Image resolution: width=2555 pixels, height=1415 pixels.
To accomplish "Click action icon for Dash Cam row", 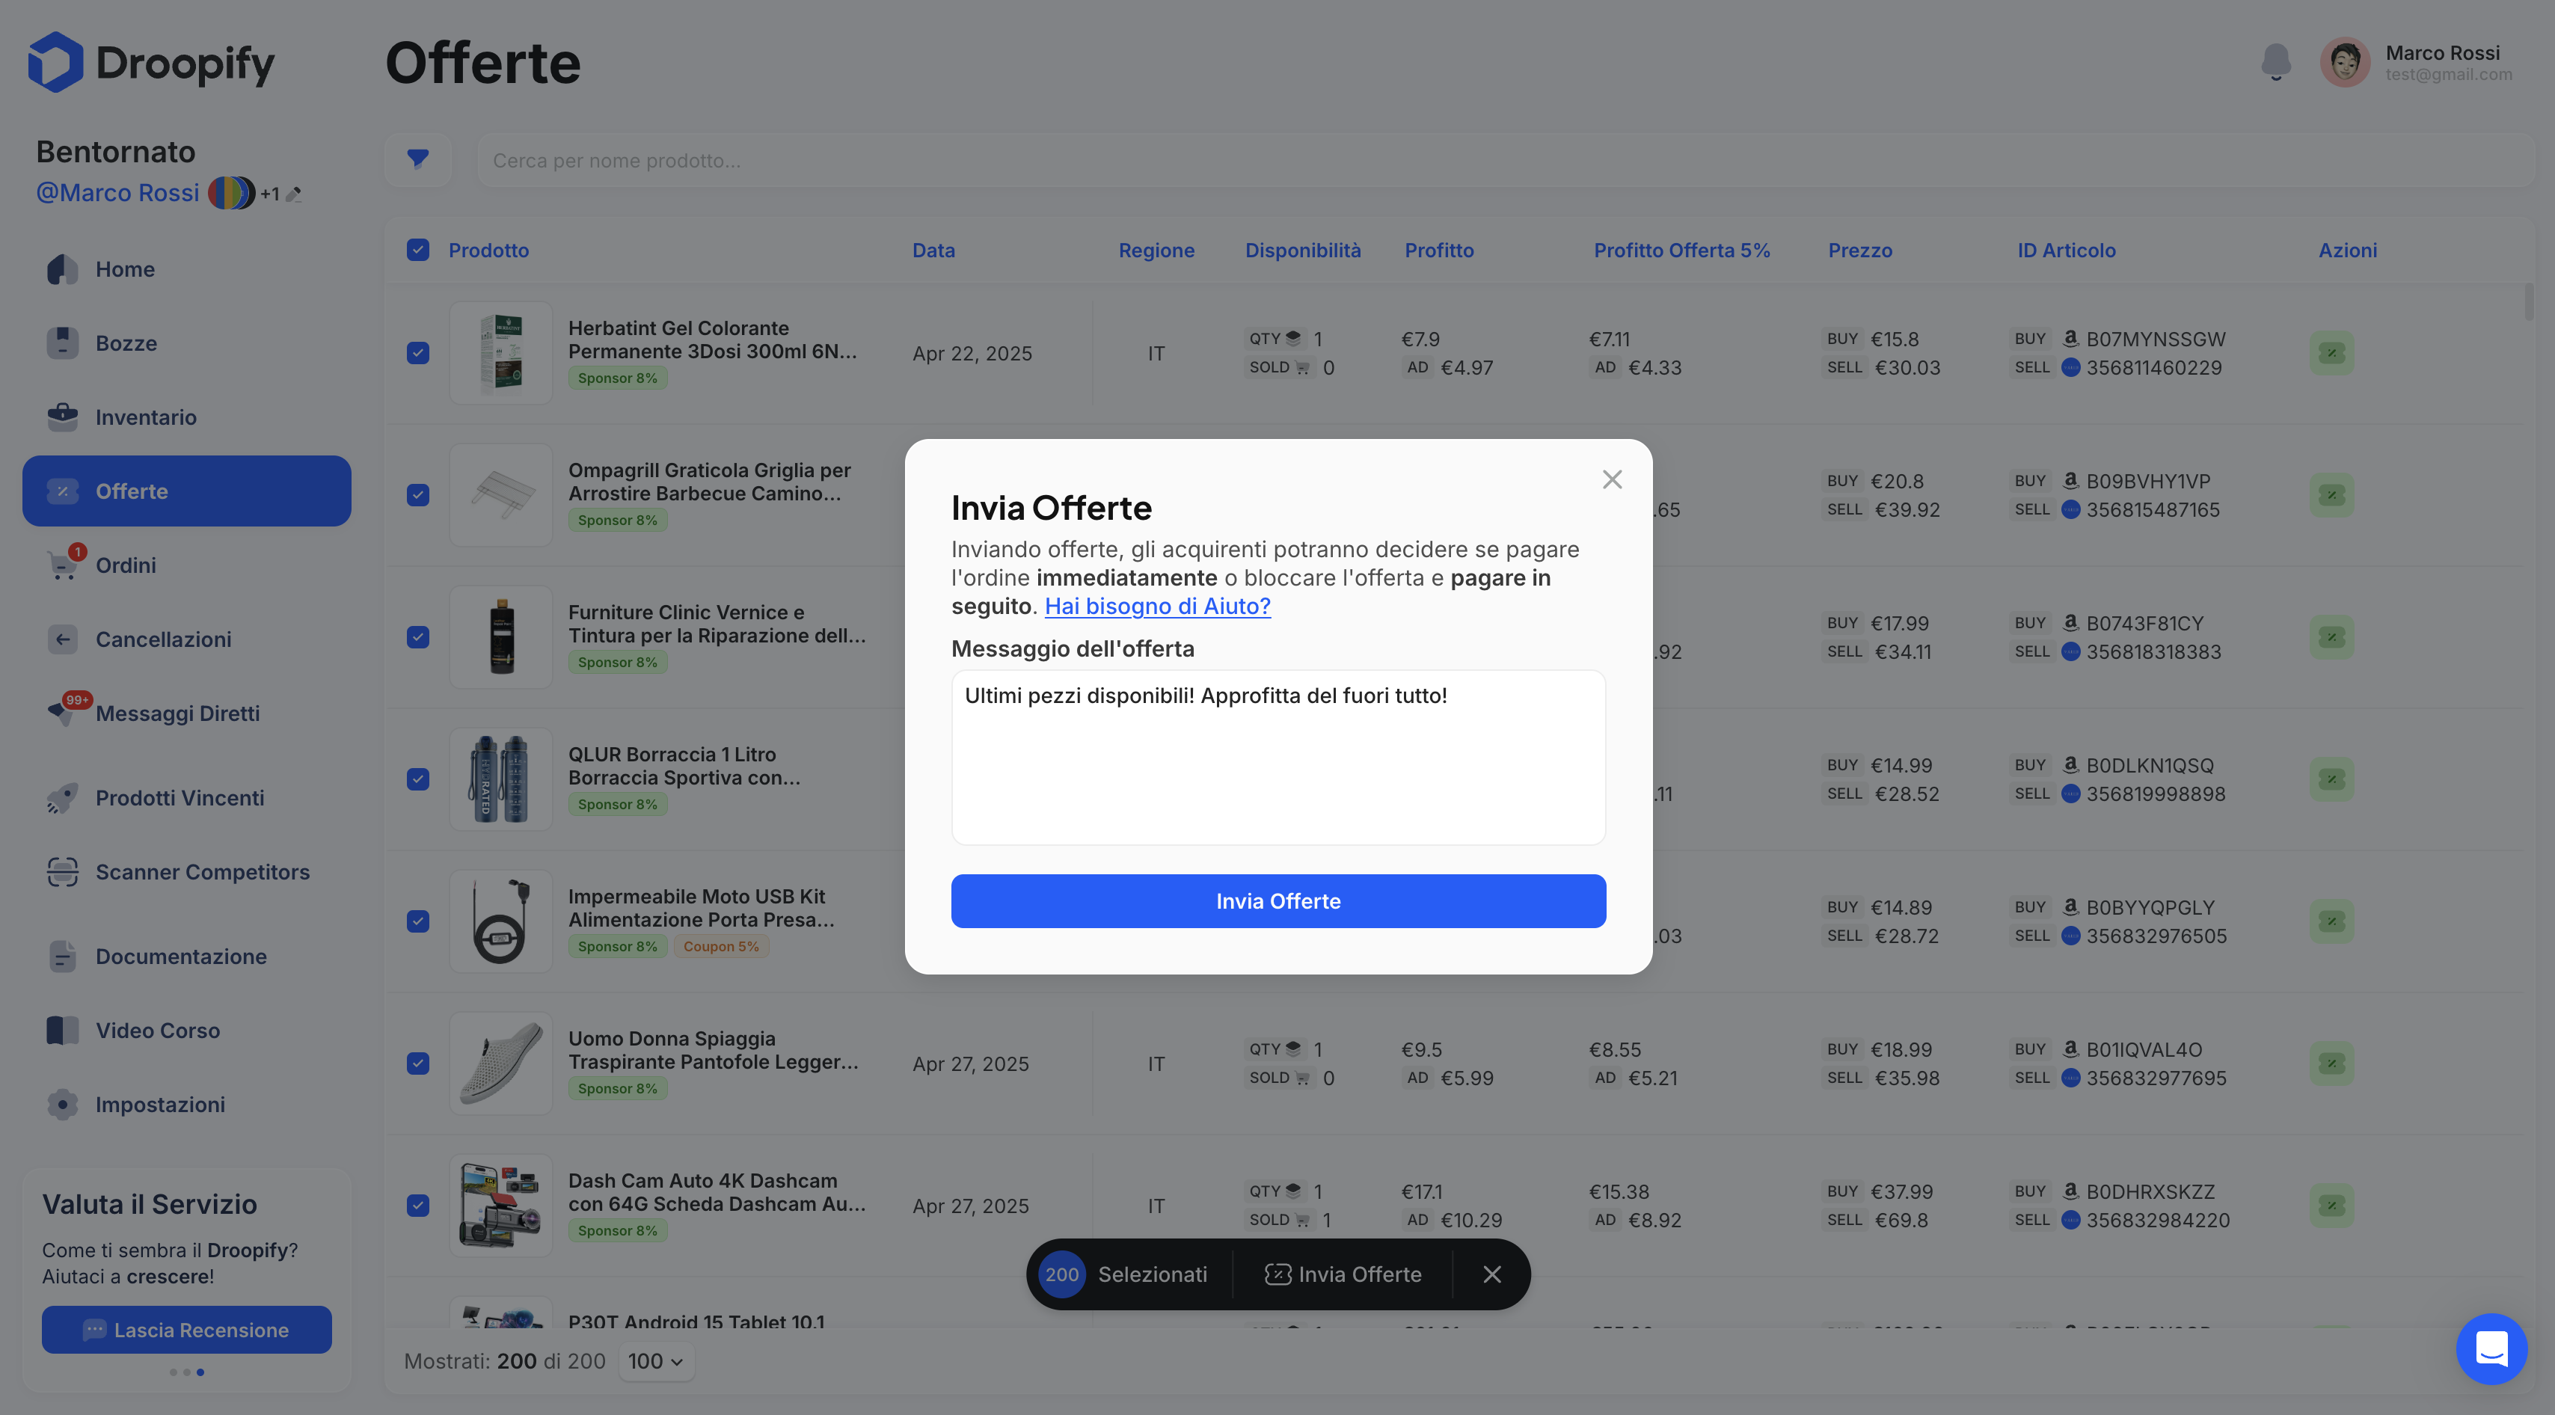I will [2332, 1206].
